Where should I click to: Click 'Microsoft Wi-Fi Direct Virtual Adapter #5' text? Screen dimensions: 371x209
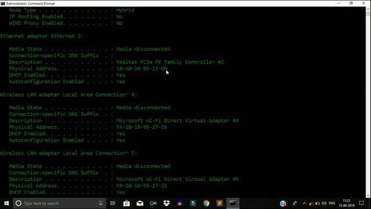tap(177, 179)
